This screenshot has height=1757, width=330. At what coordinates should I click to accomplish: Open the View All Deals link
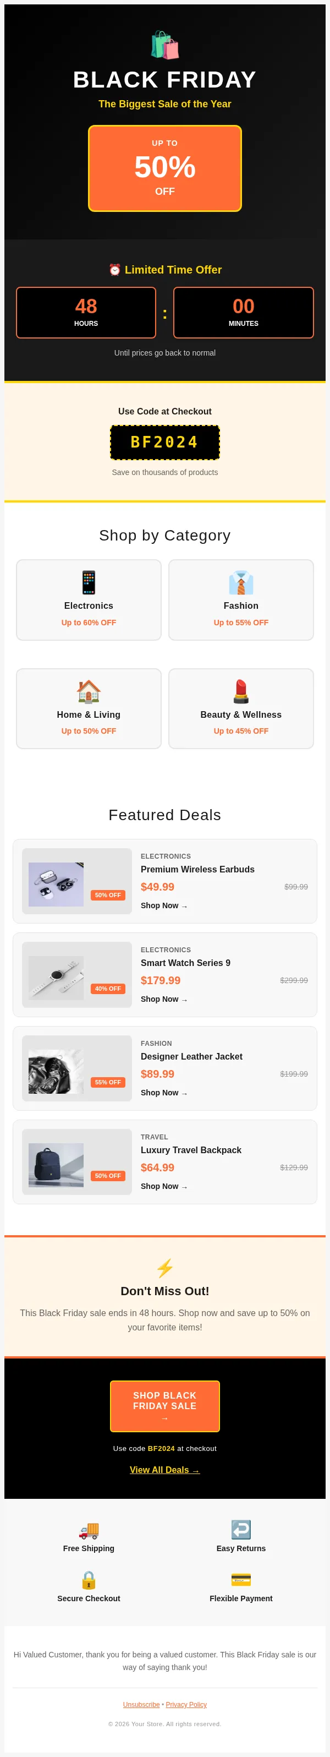pos(164,1470)
